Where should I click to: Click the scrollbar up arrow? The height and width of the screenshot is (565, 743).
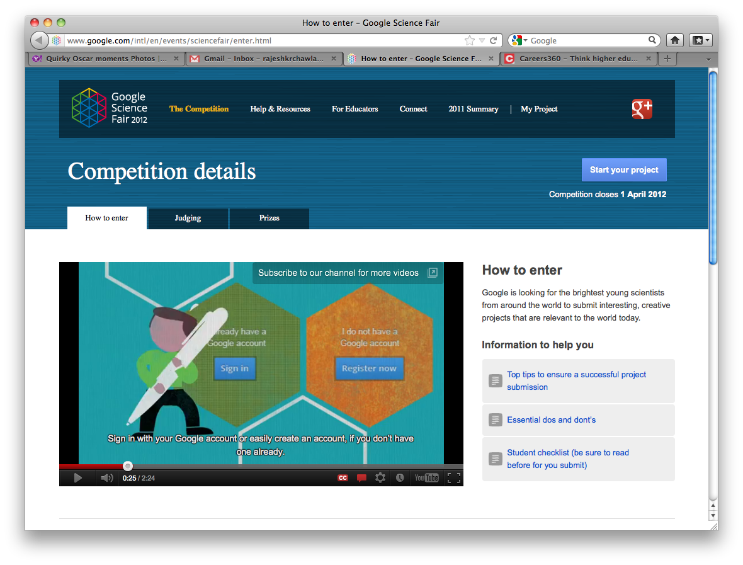713,506
